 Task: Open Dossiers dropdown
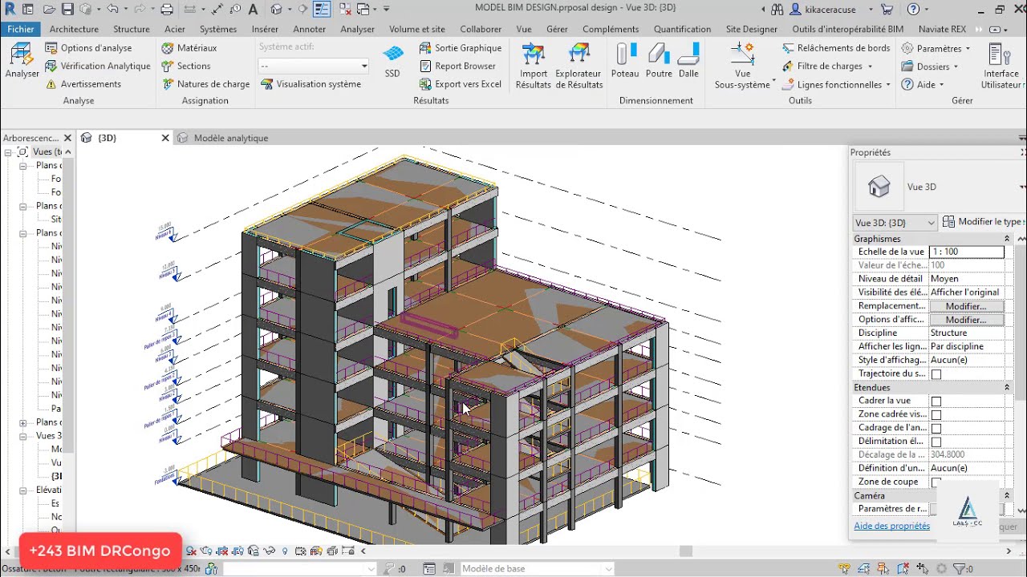click(930, 67)
